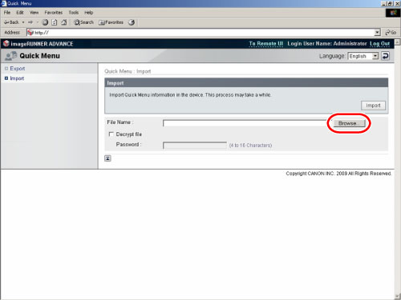Click the return-to-top icon below the form
Image resolution: width=401 pixels, height=300 pixels.
coord(107,158)
